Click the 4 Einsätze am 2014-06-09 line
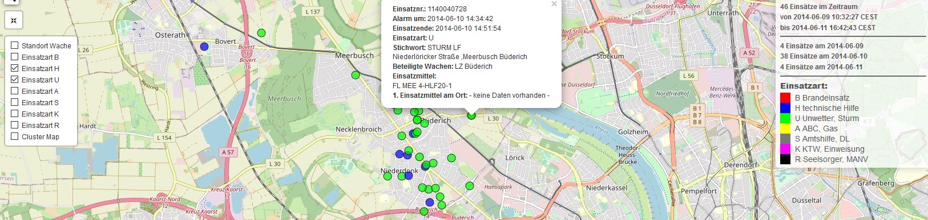Screen dimensions: 928x220 click(x=822, y=45)
